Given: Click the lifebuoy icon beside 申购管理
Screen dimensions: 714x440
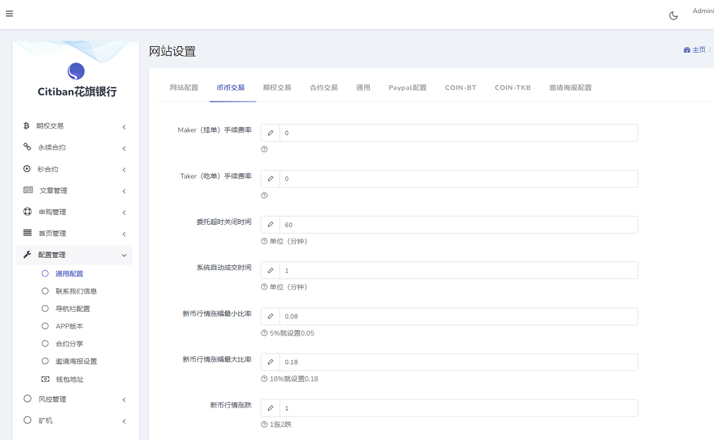Looking at the screenshot, I should point(27,211).
